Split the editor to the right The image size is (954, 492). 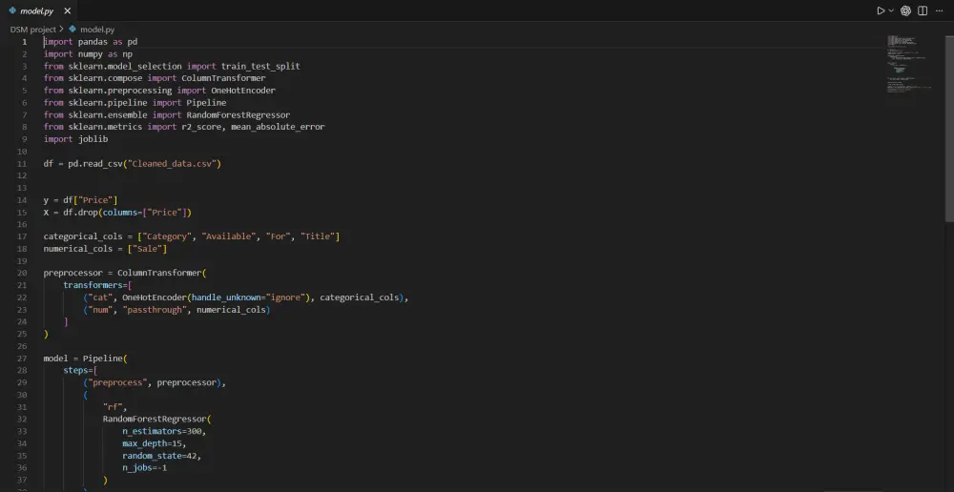tap(923, 10)
